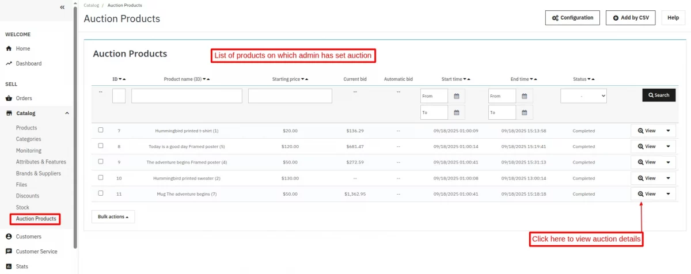691x274 pixels.
Task: Sort Starting price descending arrow
Action: [x=302, y=79]
